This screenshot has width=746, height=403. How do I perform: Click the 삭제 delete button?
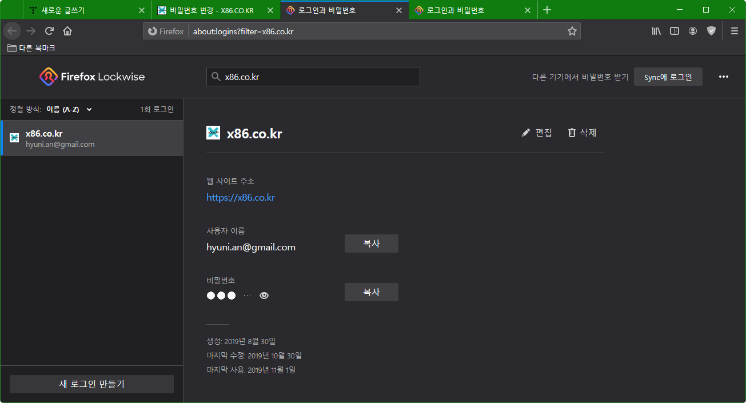click(582, 133)
